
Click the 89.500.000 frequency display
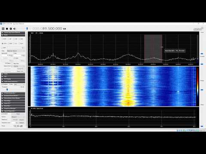47,29
